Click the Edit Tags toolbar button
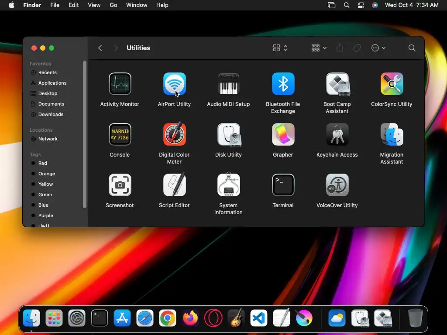The height and width of the screenshot is (335, 447). point(357,48)
